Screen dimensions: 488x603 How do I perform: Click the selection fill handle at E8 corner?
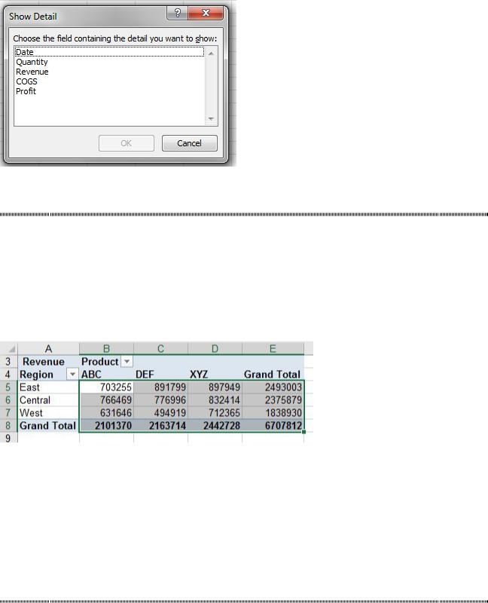[x=304, y=432]
